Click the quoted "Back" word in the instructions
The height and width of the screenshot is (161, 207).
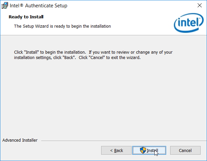pyautogui.click(x=69, y=58)
